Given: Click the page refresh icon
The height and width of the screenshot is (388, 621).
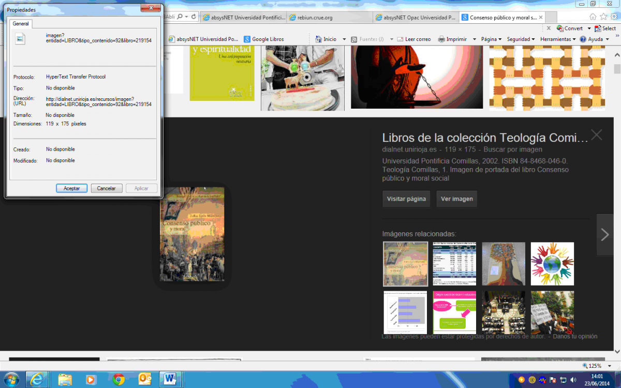Looking at the screenshot, I should point(194,17).
